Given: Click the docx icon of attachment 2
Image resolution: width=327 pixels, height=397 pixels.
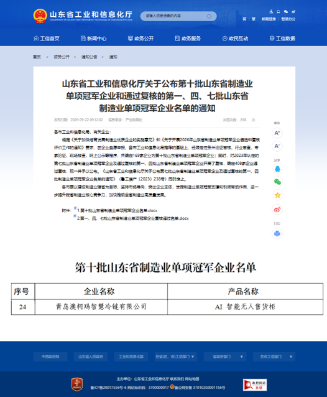Looking at the screenshot, I should pos(75,216).
